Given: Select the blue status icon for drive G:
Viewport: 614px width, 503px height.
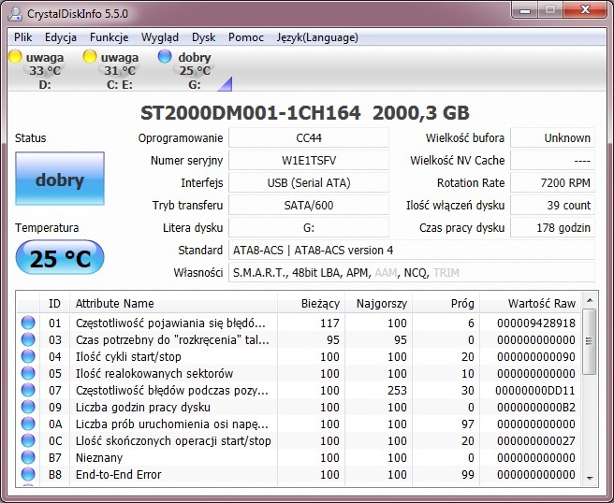Looking at the screenshot, I should click(165, 56).
